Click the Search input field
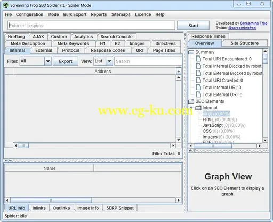 click(x=148, y=61)
